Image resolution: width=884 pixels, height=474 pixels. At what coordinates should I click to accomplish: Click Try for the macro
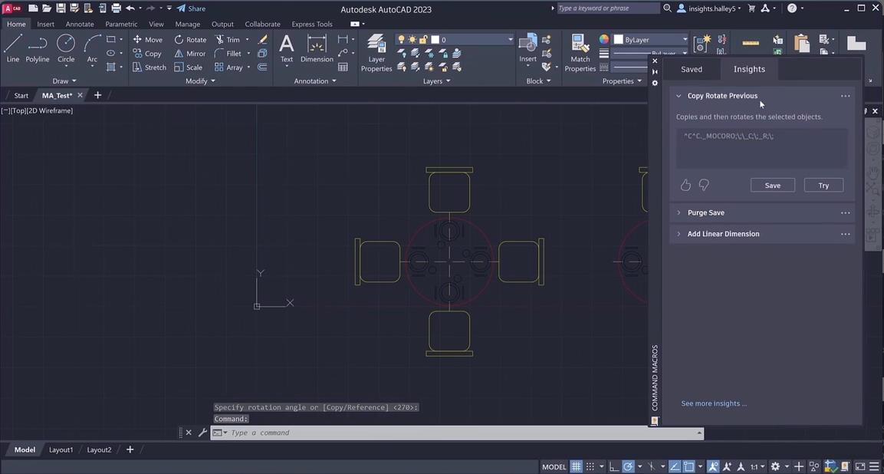point(823,185)
